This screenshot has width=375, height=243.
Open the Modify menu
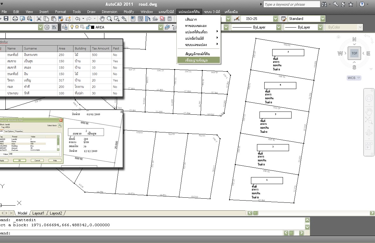click(129, 12)
